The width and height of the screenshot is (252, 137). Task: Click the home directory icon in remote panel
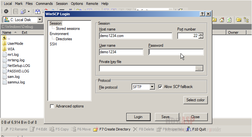point(222,20)
